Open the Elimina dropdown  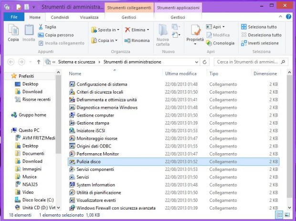tap(137, 30)
